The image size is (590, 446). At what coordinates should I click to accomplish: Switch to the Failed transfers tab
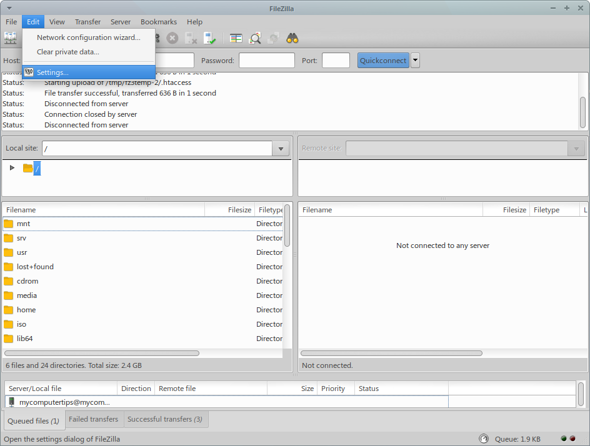click(x=94, y=419)
